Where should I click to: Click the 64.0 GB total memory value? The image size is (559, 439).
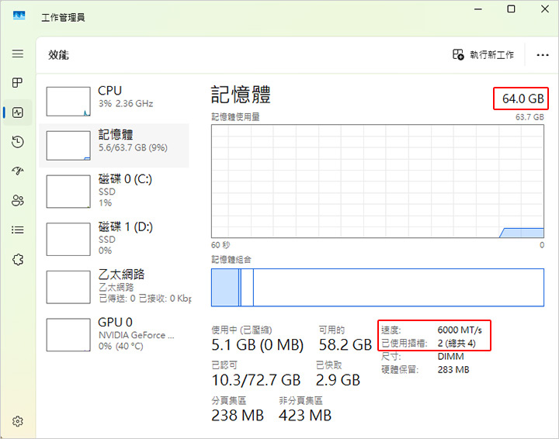[x=523, y=99]
